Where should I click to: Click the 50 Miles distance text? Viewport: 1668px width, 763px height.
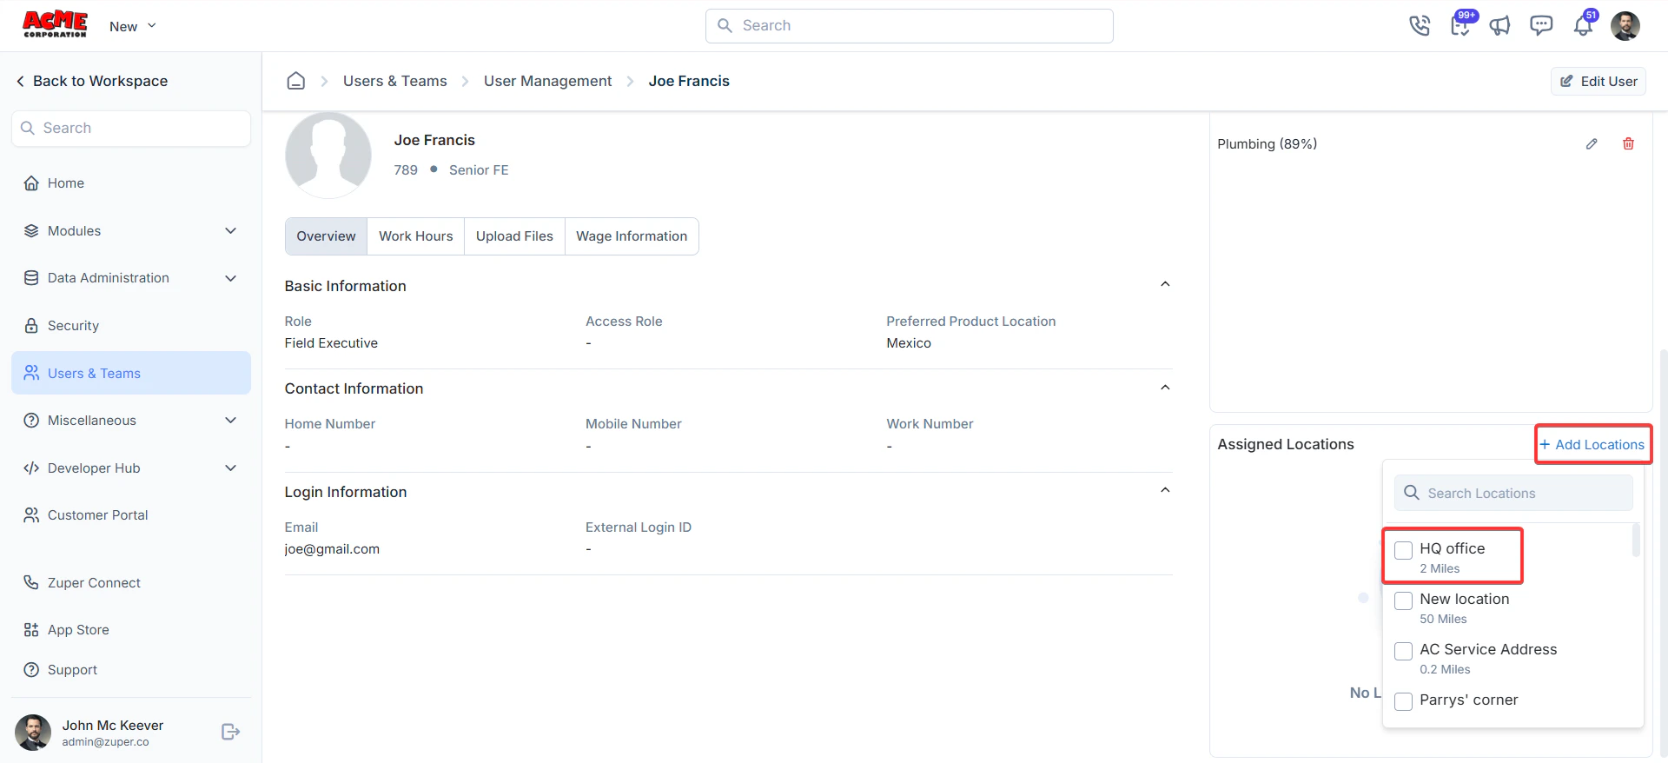pos(1443,620)
